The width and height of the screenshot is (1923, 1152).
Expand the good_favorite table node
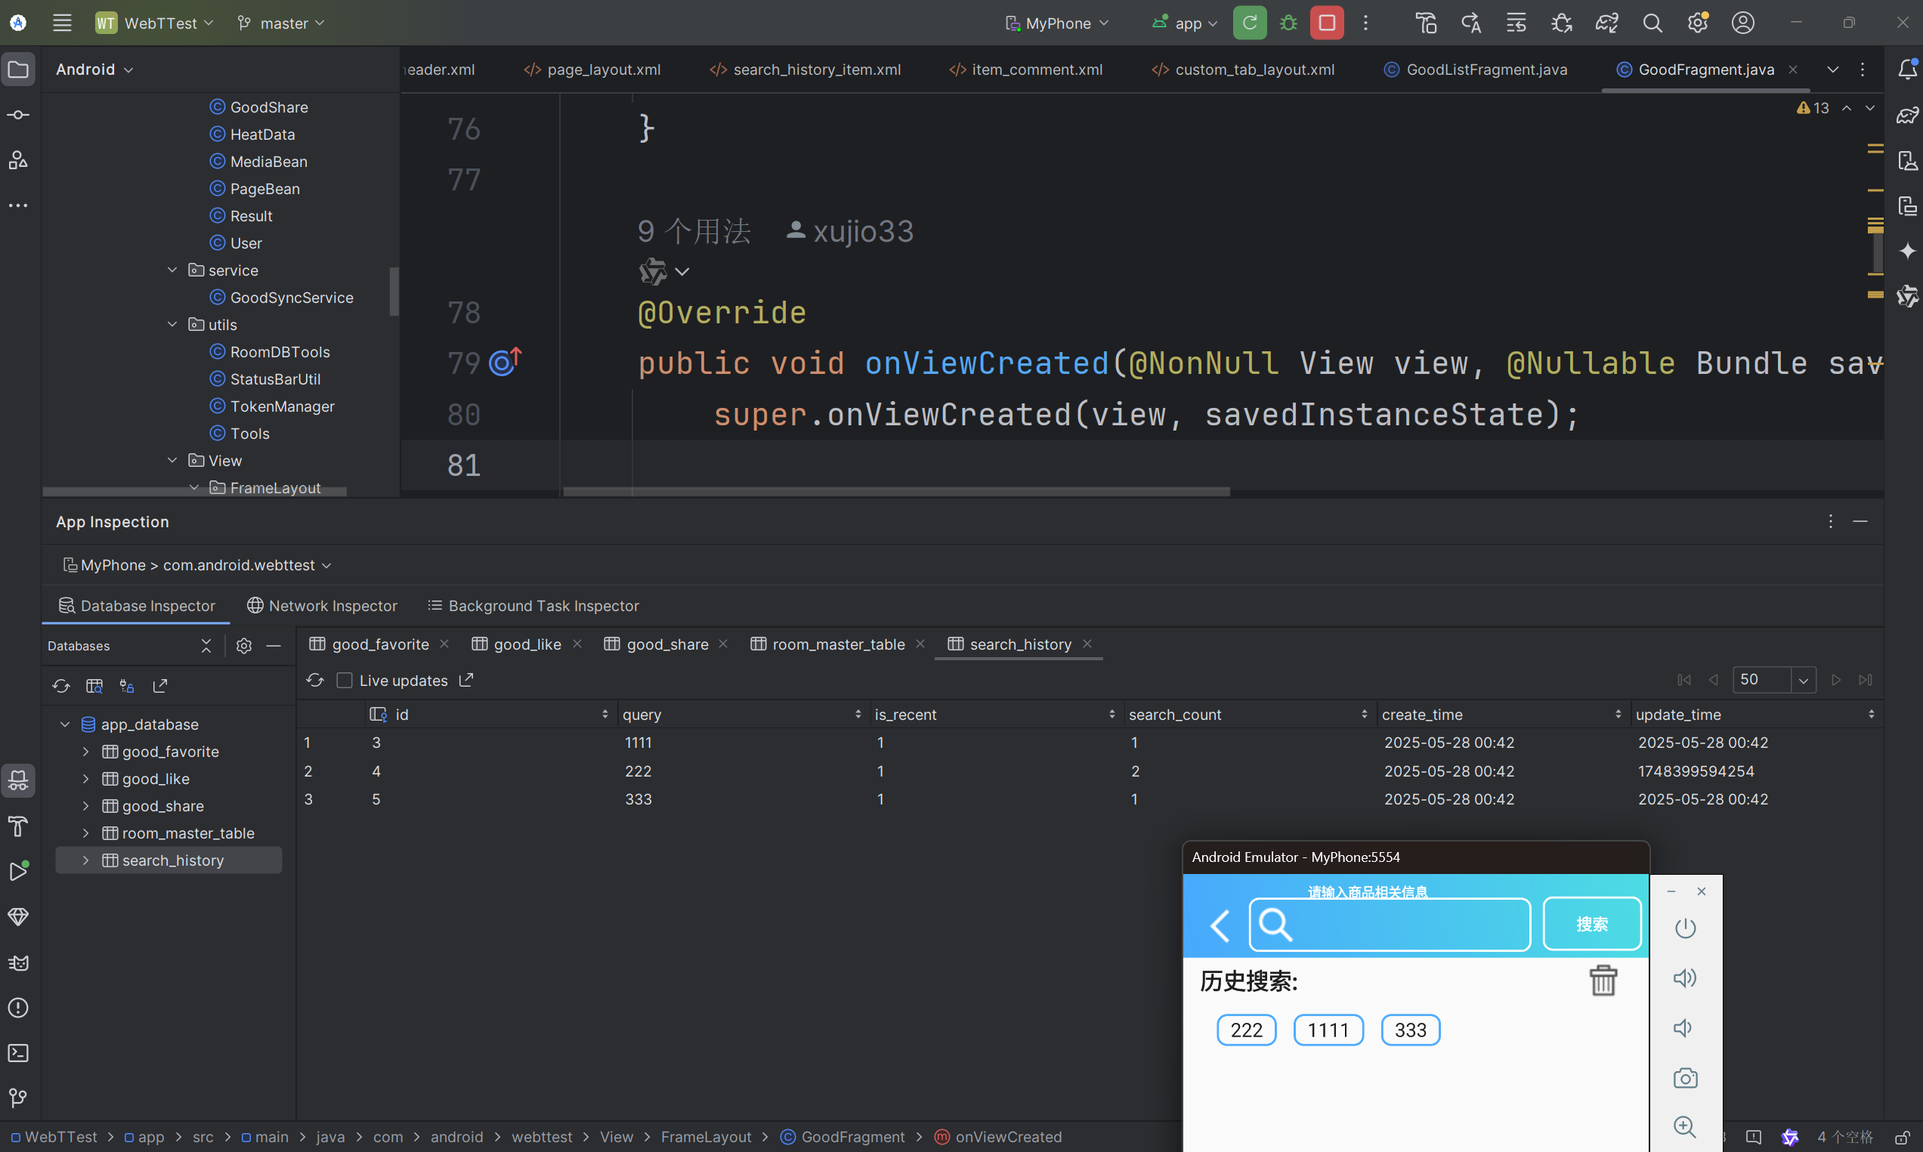pyautogui.click(x=85, y=751)
